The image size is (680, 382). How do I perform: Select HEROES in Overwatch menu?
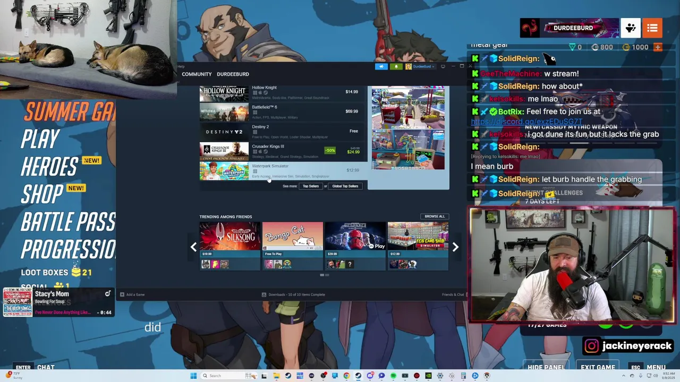pos(49,167)
